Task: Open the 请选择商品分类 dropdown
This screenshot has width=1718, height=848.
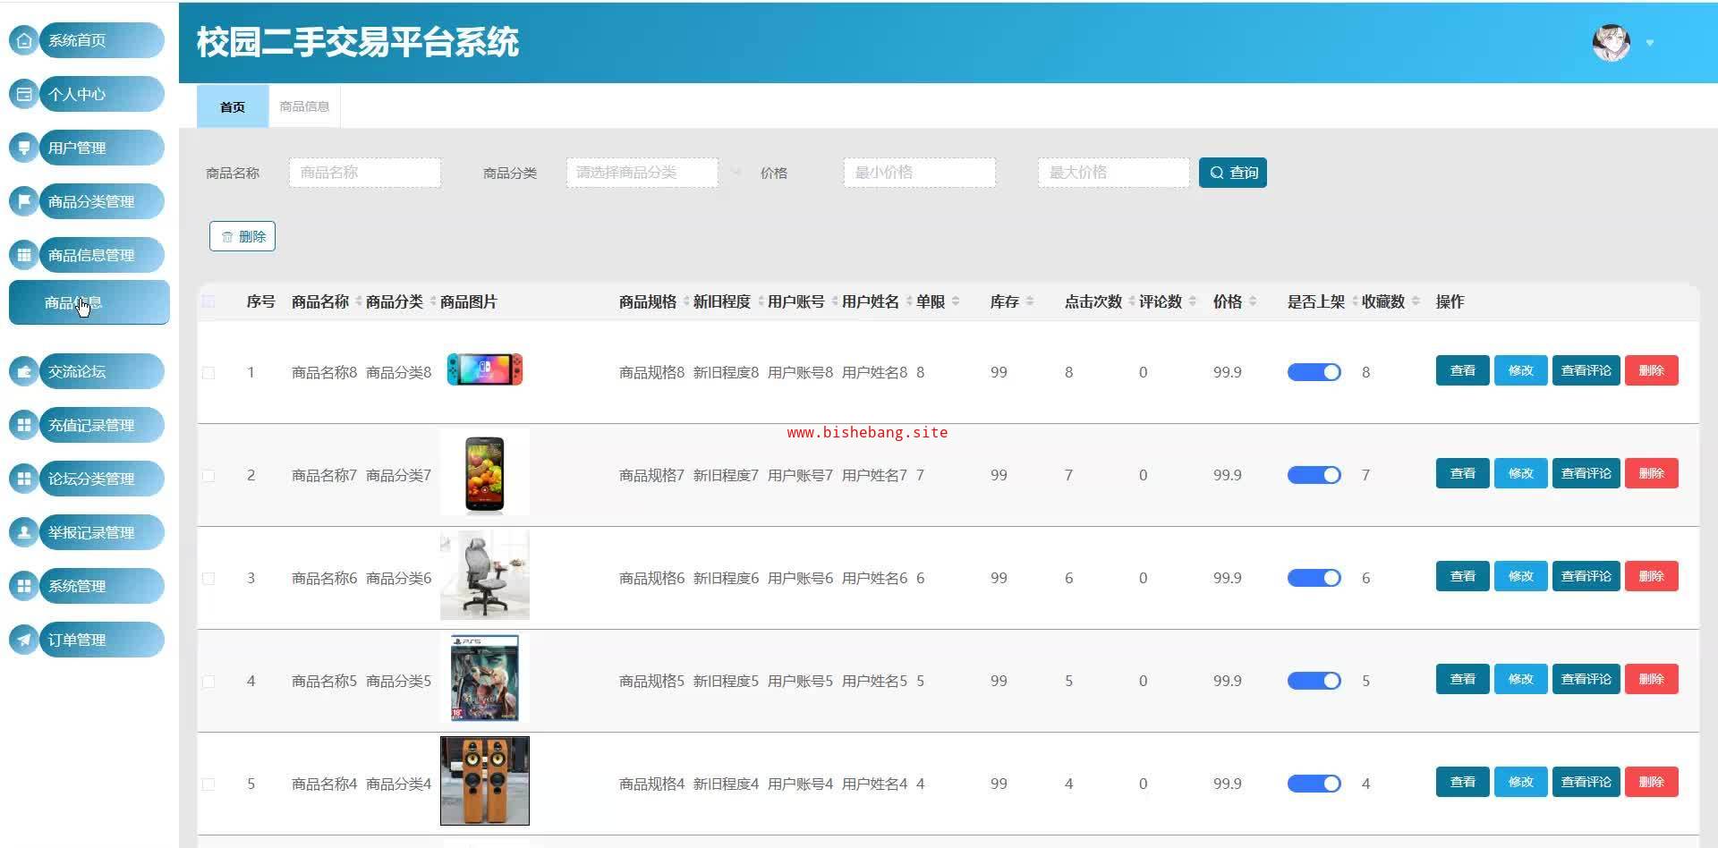Action: coord(642,173)
